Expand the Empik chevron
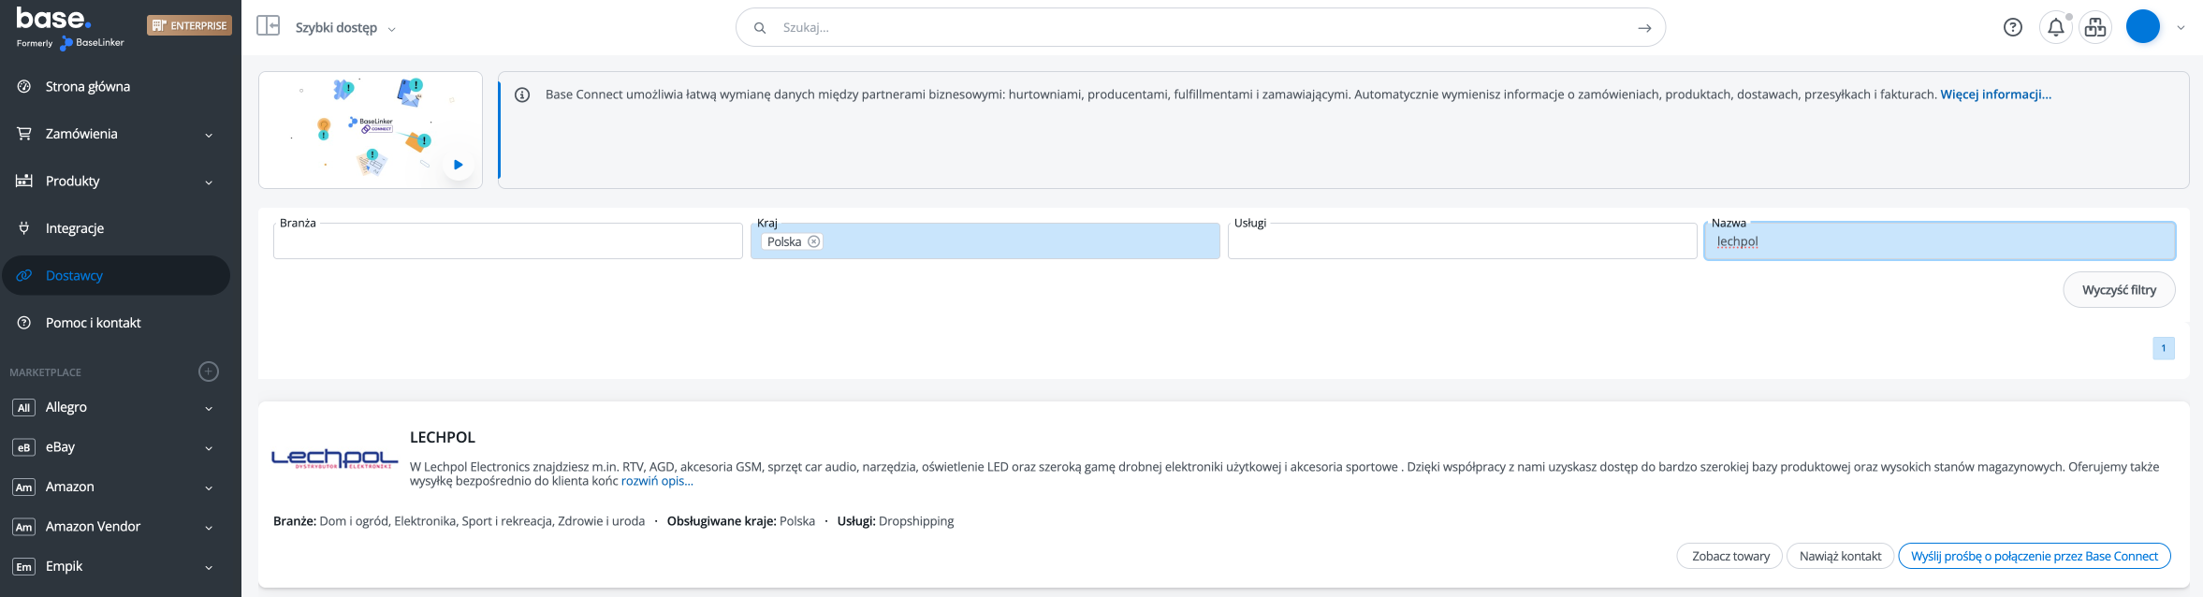 tap(209, 568)
